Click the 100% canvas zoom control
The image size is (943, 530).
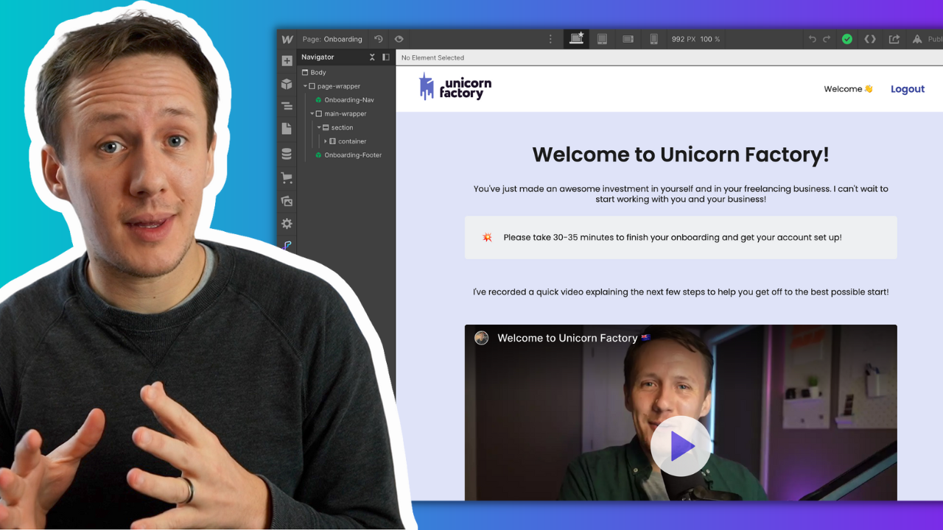click(x=710, y=38)
